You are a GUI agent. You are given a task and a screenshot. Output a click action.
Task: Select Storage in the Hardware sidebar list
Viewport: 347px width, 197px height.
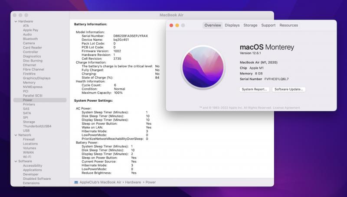[x=29, y=122]
